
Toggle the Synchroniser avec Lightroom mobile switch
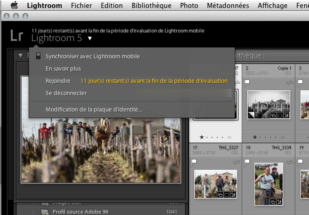[x=38, y=56]
